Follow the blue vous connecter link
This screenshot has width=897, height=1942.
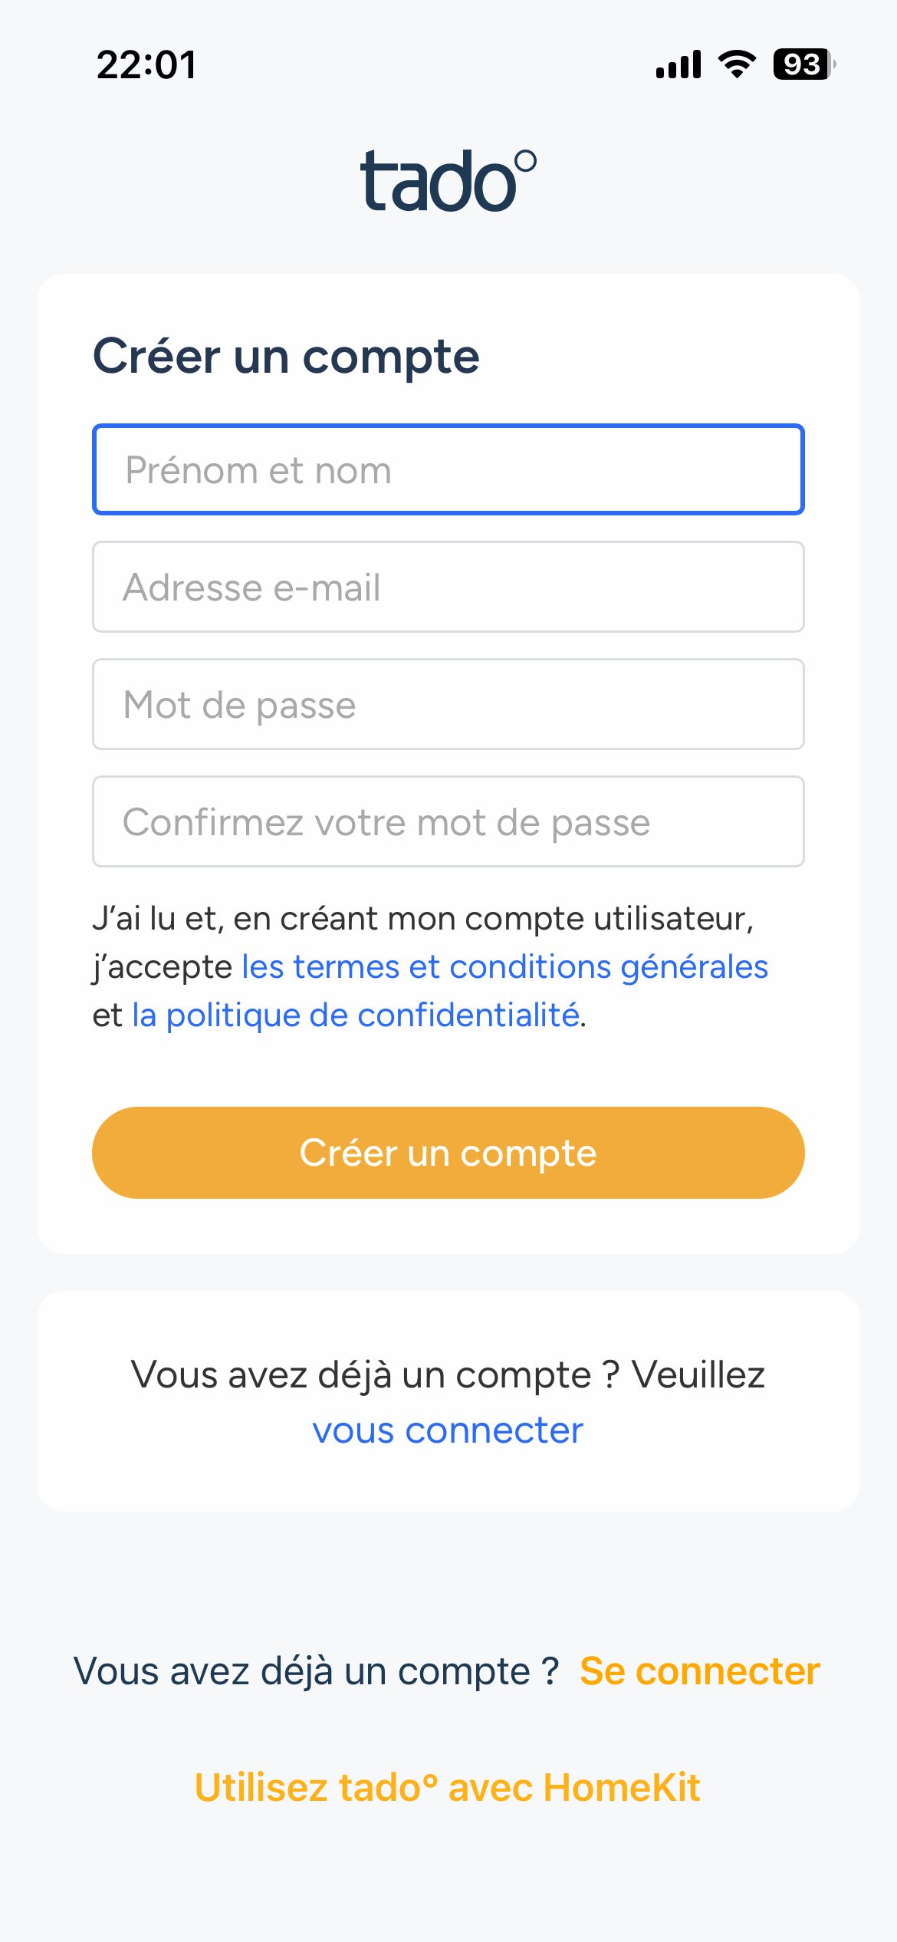(x=448, y=1430)
